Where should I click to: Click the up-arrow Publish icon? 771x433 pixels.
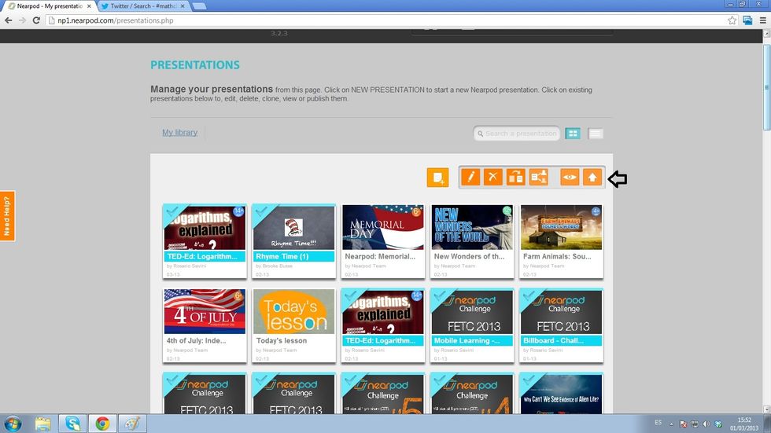[592, 178]
